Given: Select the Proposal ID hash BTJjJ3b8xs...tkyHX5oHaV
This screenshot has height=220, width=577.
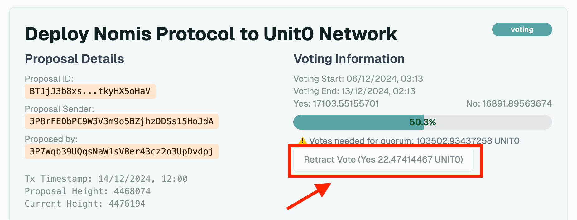Looking at the screenshot, I should pyautogui.click(x=90, y=91).
